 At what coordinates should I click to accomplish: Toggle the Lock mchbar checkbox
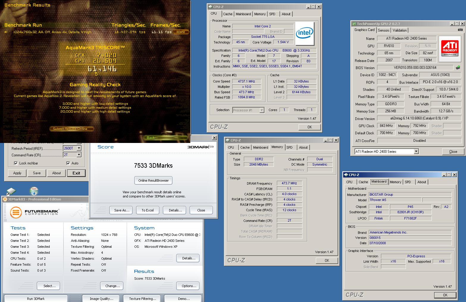point(16,163)
